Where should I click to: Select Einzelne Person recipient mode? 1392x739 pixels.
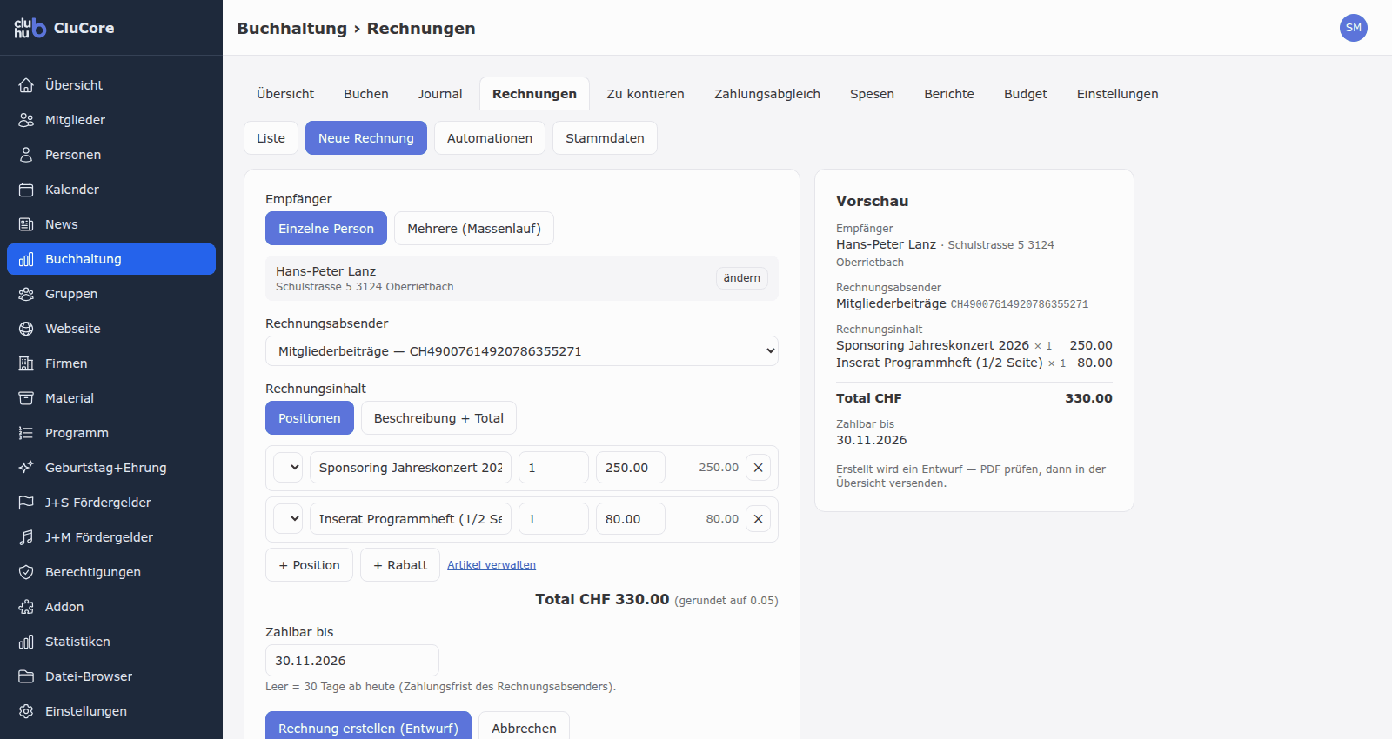click(326, 229)
